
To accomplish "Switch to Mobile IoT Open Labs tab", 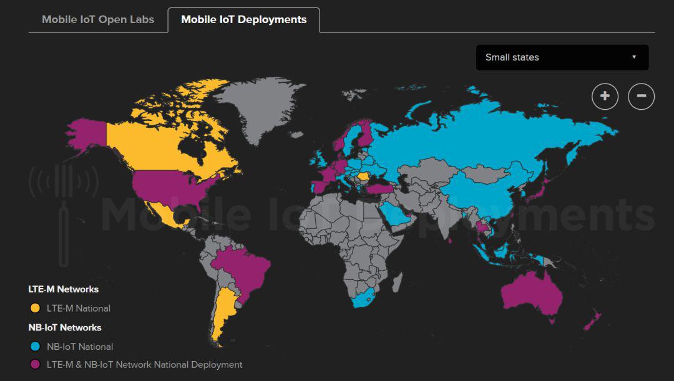I will 97,19.
